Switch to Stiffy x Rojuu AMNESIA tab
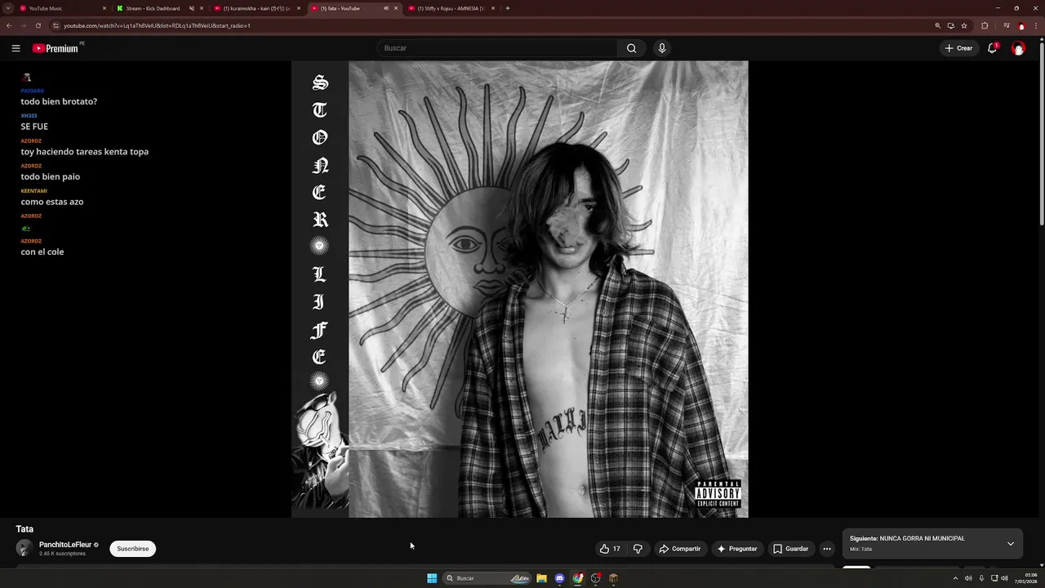1045x588 pixels. pos(451,8)
